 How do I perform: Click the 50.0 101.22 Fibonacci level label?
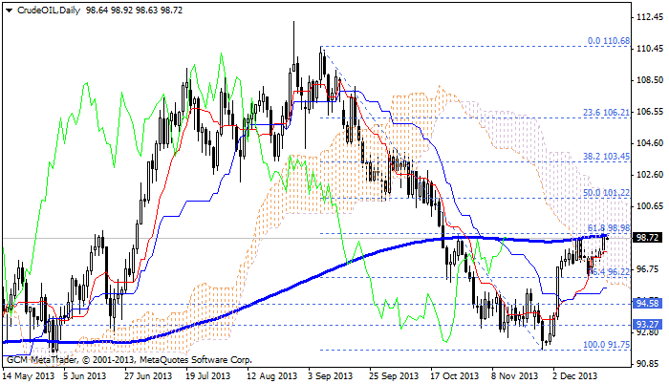pyautogui.click(x=607, y=191)
